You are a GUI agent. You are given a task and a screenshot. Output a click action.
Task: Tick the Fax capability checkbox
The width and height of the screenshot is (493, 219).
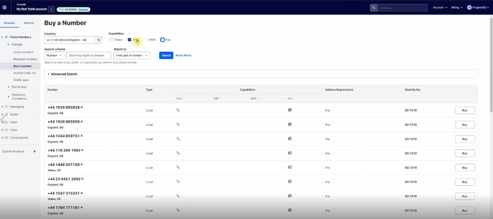tap(163, 40)
